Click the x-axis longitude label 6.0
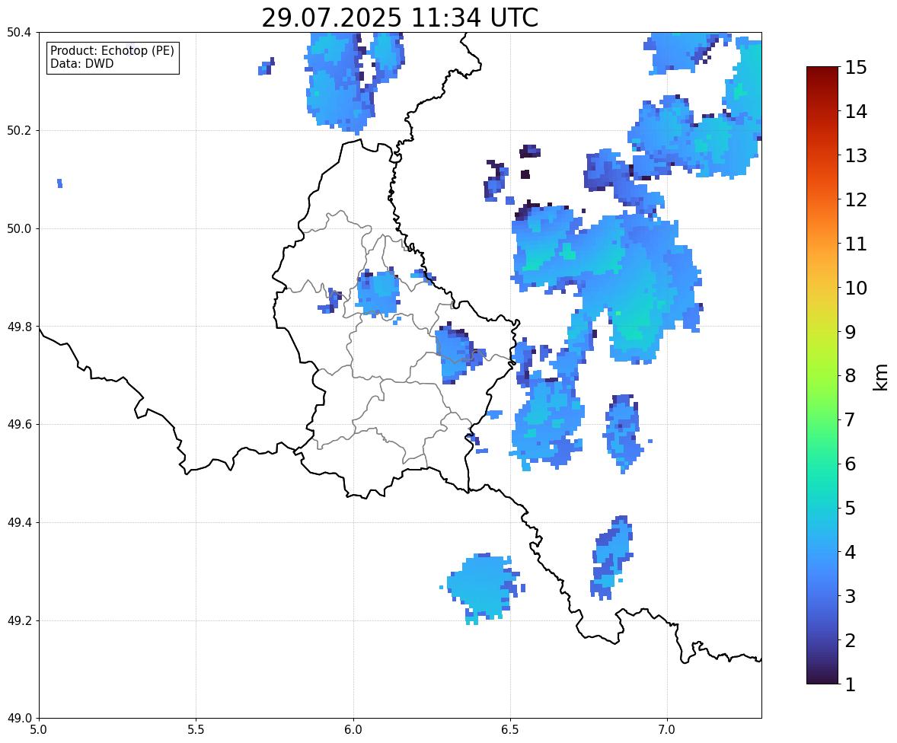This screenshot has height=743, width=897. 353,730
